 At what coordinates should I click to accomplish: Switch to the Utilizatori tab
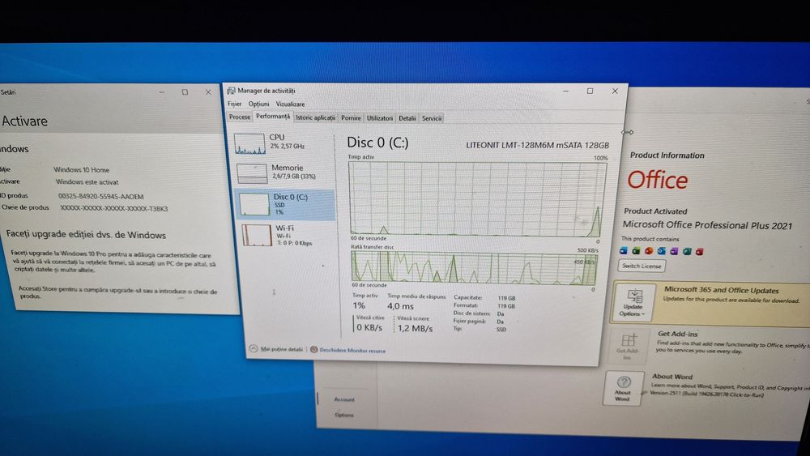380,117
